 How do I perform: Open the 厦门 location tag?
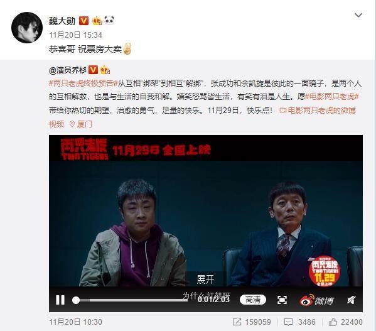81,124
